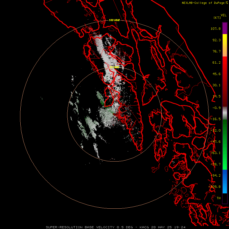The image size is (229, 229).
Task: Click the -63.1 legend value
Action: point(216,153)
